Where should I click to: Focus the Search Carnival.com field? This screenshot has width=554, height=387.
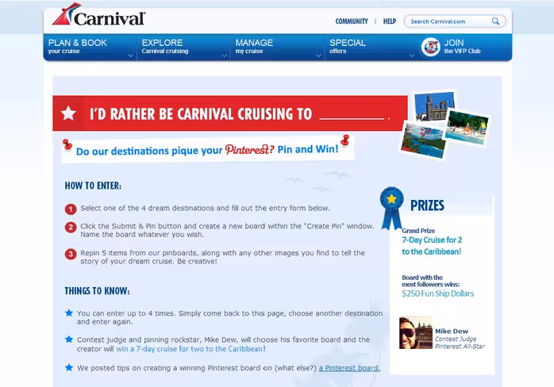tap(455, 21)
